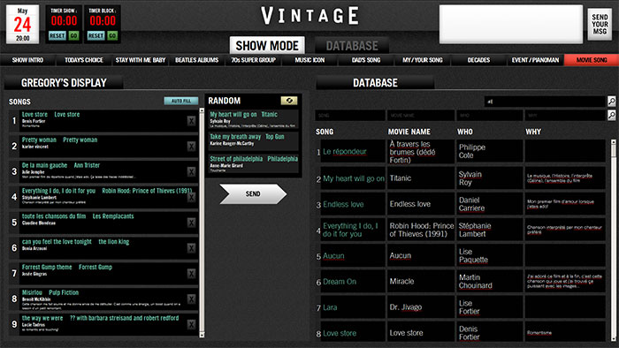Screen dimensions: 619x348
Task: Select random song Take my breath away
Action: (x=253, y=141)
